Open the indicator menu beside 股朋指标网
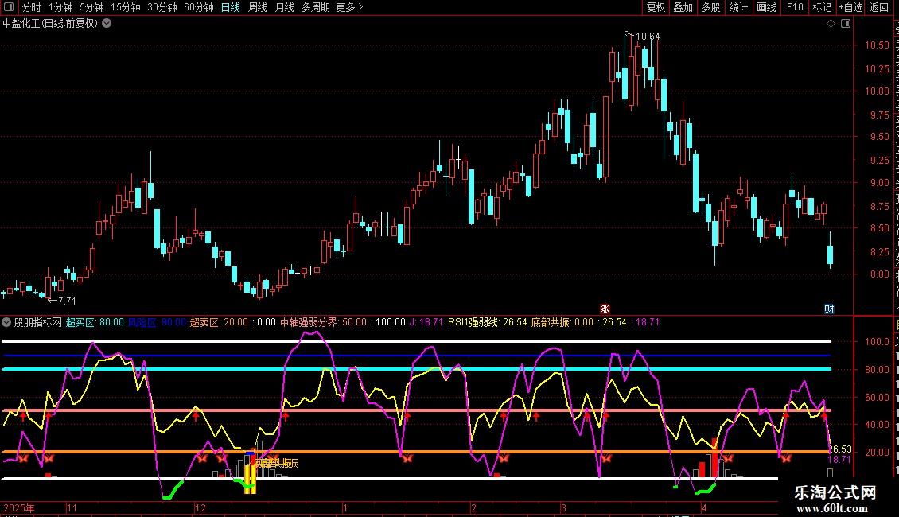The height and width of the screenshot is (517, 899). (x=6, y=322)
